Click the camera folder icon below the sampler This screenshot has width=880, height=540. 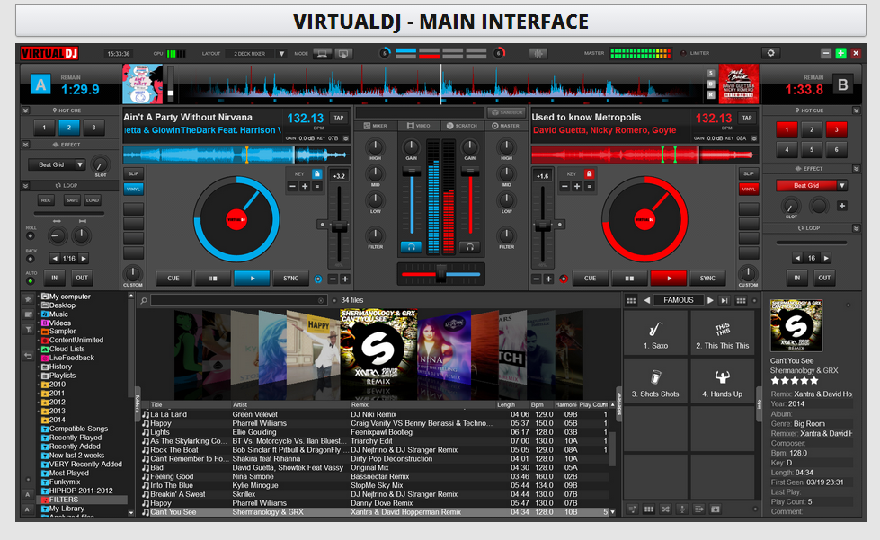click(715, 509)
